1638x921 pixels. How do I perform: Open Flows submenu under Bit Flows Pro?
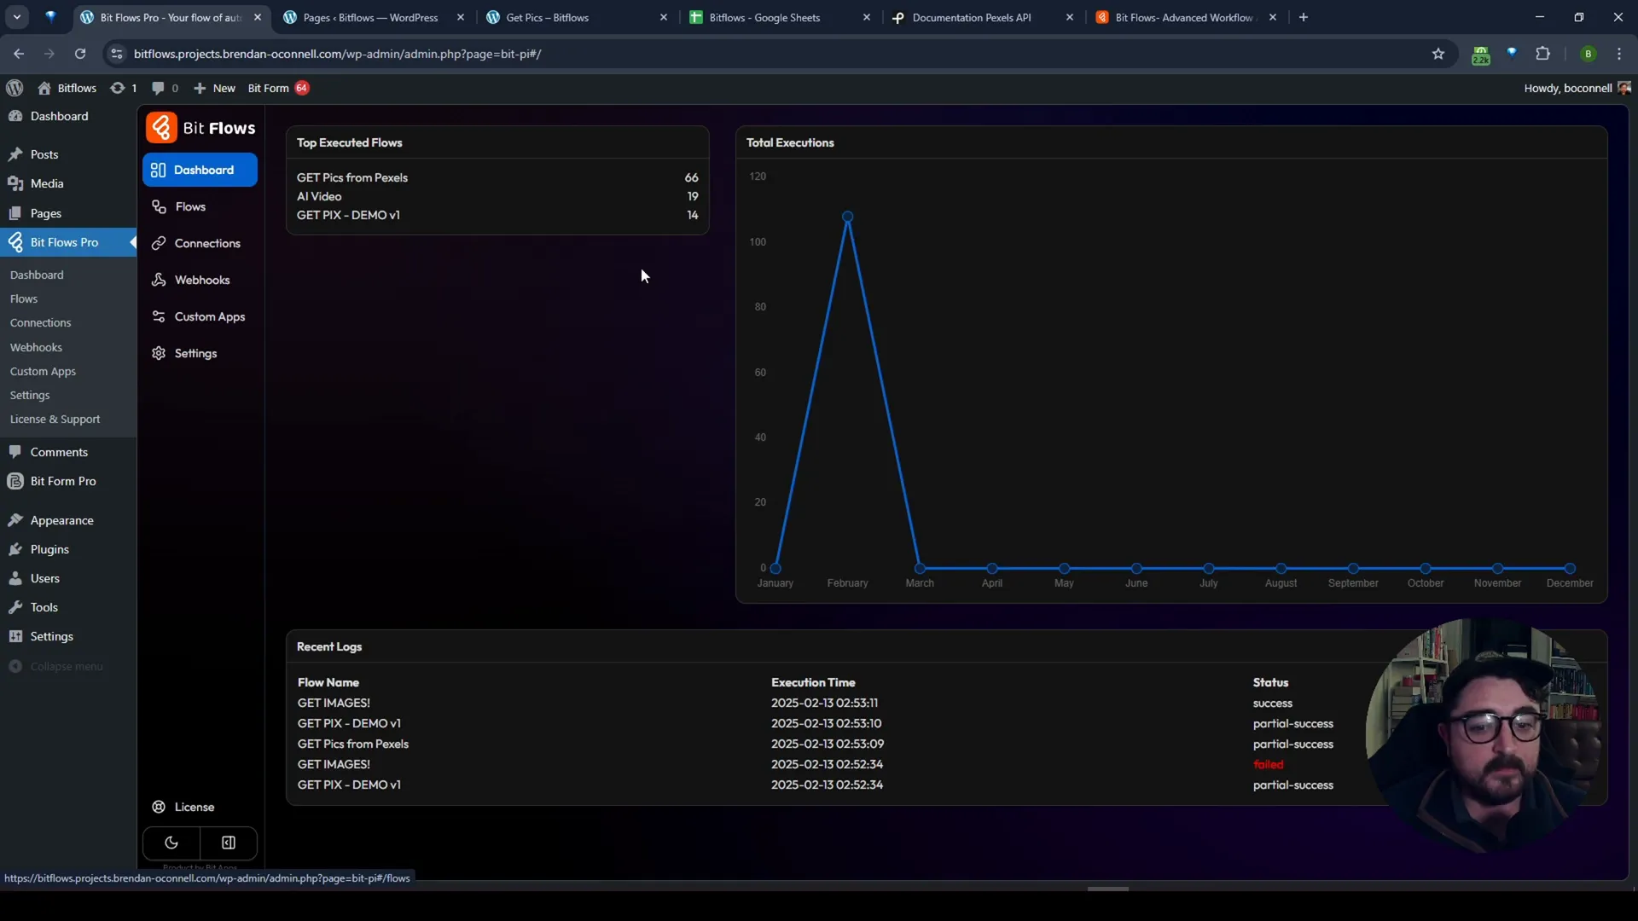coord(24,298)
